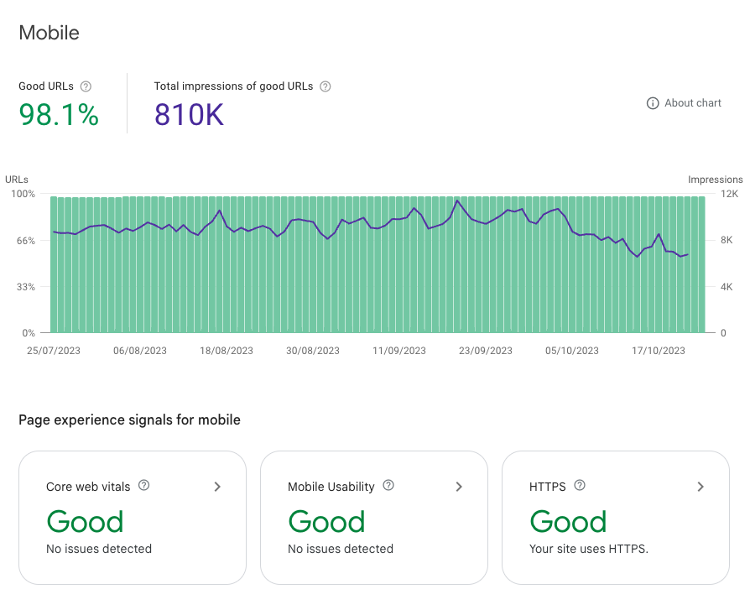Toggle the 810K total impressions metric

(x=189, y=115)
